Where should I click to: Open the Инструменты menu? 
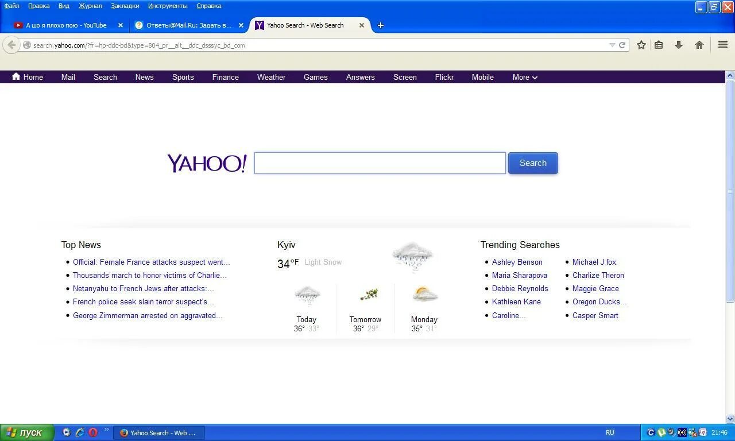click(168, 6)
